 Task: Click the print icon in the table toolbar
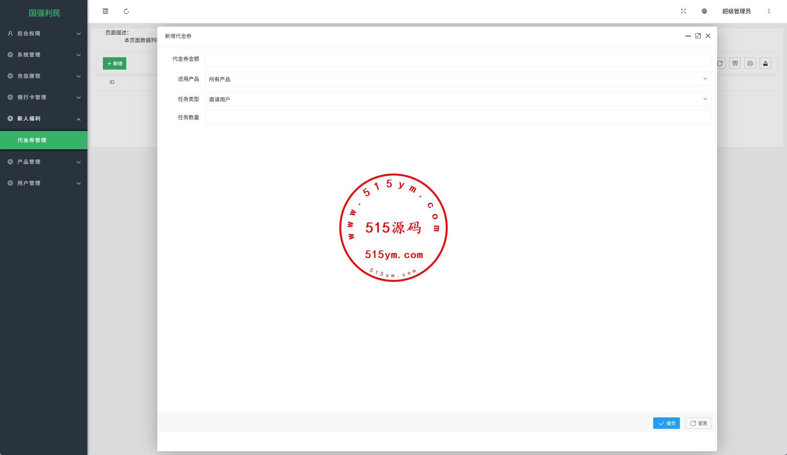click(750, 63)
